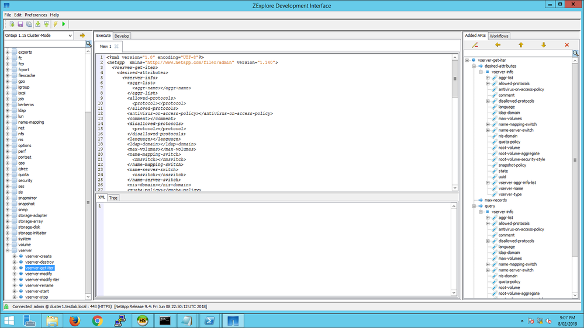Collapse the query node in Added APIs
This screenshot has width=584, height=328.
[x=473, y=206]
